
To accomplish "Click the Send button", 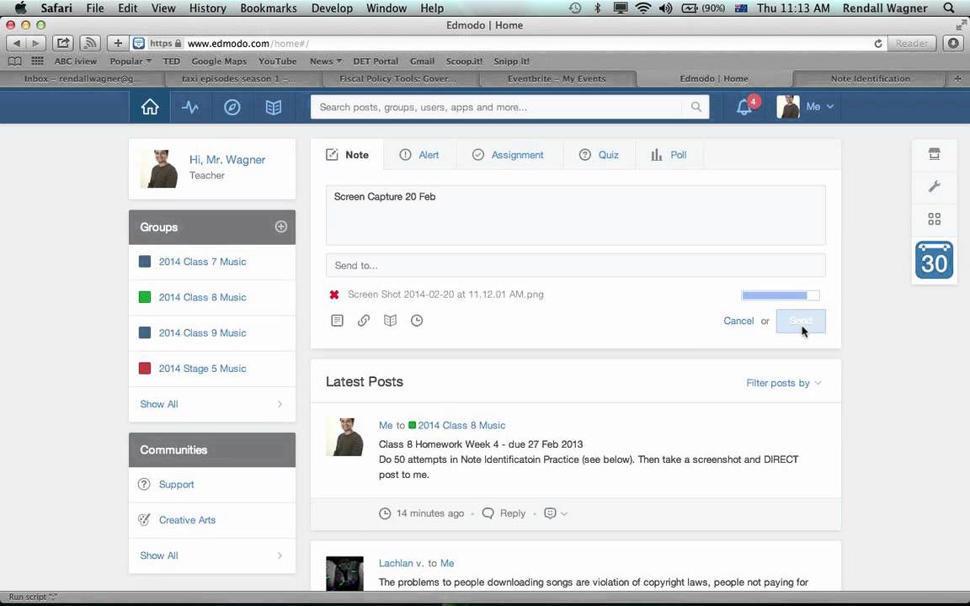I will (x=801, y=321).
